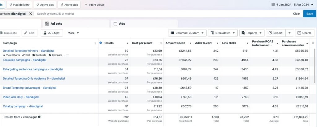
Task: Open the Charts panel
Action: tap(305, 33)
